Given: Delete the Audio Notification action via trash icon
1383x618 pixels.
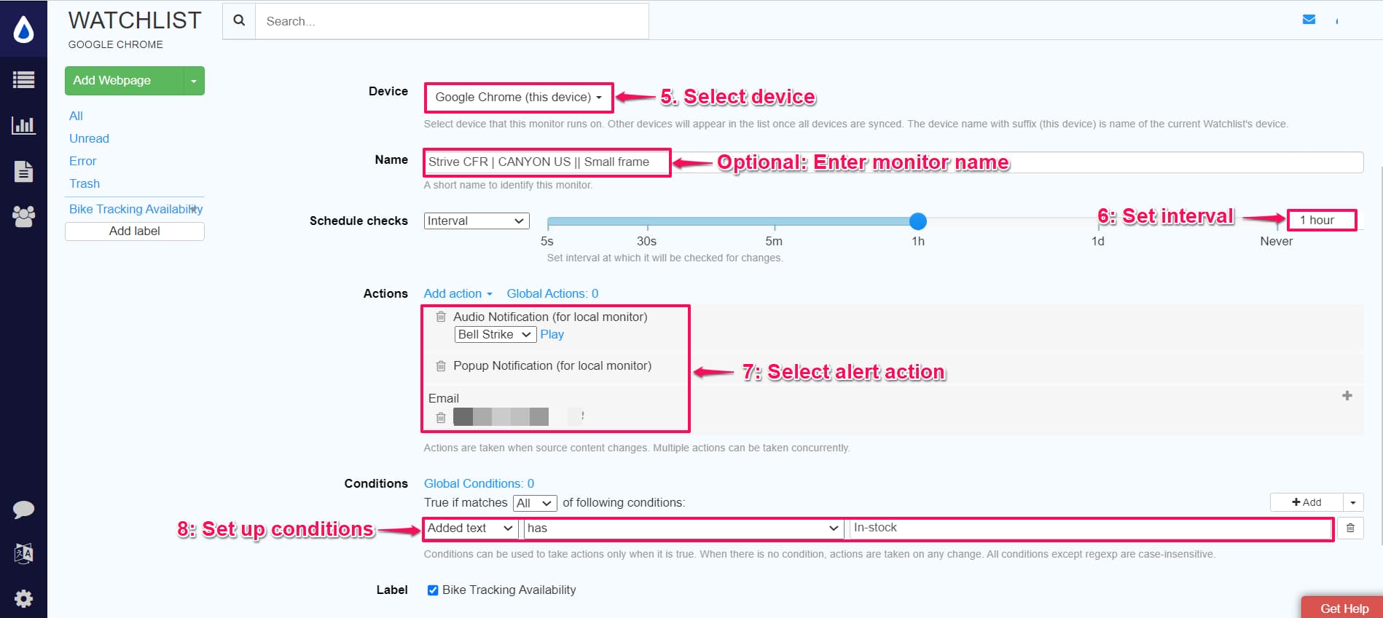Looking at the screenshot, I should point(441,317).
